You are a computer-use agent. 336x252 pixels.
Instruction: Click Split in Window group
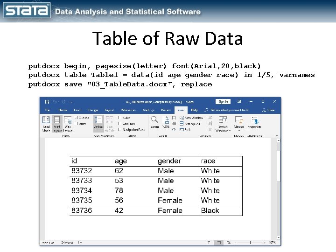click(x=185, y=129)
